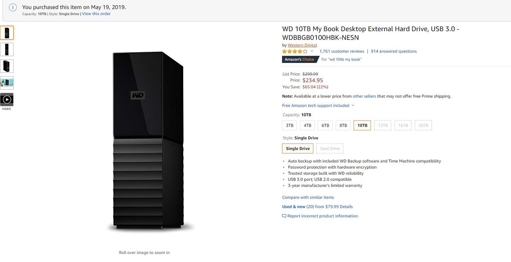Click Compare with similar items

308,197
